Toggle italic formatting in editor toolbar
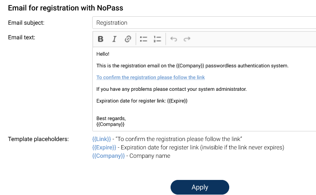316x195 pixels. coord(114,39)
